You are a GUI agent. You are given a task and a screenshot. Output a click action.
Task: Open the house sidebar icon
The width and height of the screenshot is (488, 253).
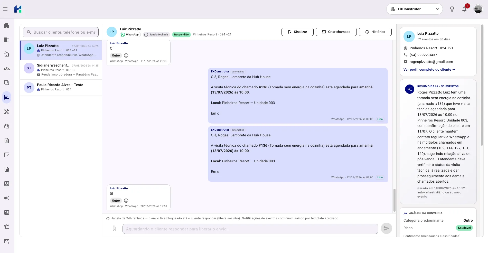click(7, 54)
